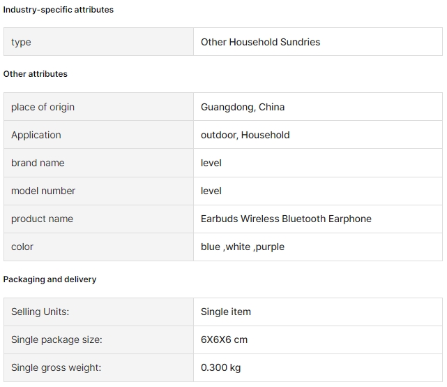Click the model number label
447x387 pixels.
coord(43,191)
